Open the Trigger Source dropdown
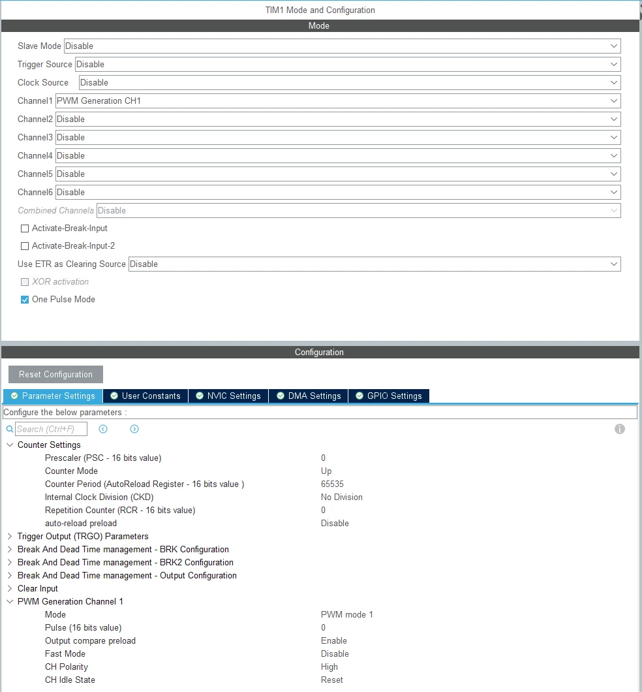This screenshot has width=642, height=692. (x=348, y=65)
